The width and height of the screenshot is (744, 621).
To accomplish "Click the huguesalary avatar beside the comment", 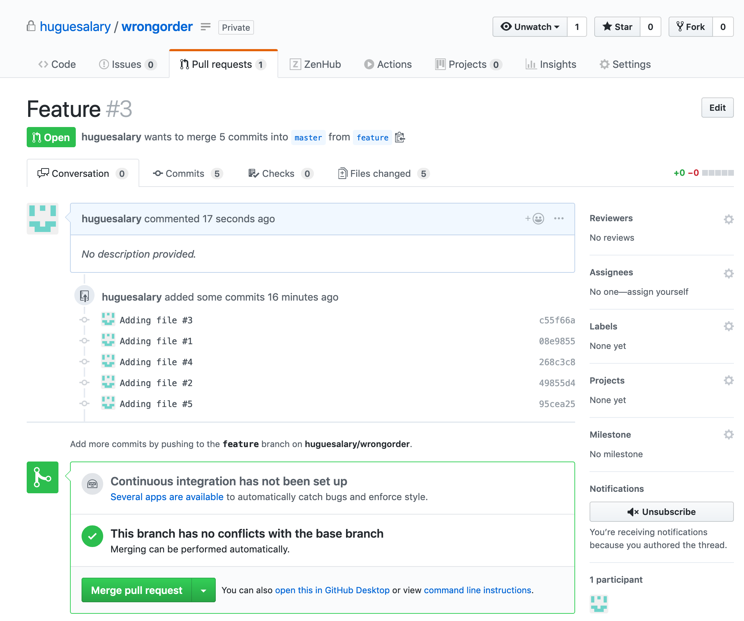I will click(x=43, y=219).
